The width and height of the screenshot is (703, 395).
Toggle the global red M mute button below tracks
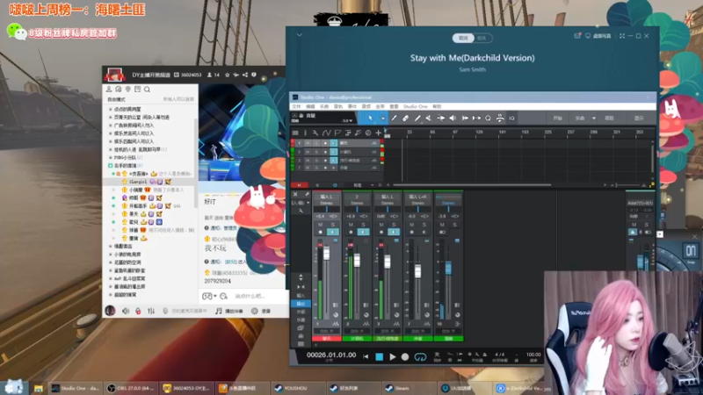[x=299, y=185]
